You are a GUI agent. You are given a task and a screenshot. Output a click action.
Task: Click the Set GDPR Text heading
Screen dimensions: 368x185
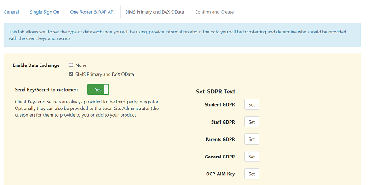[216, 92]
